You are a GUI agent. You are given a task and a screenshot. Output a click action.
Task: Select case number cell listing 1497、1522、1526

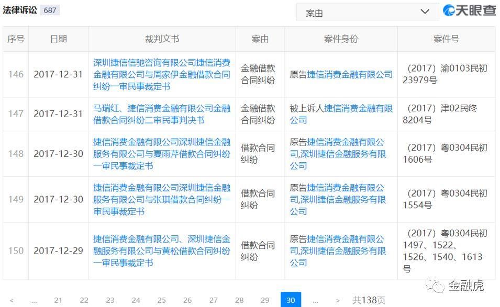[445, 251]
